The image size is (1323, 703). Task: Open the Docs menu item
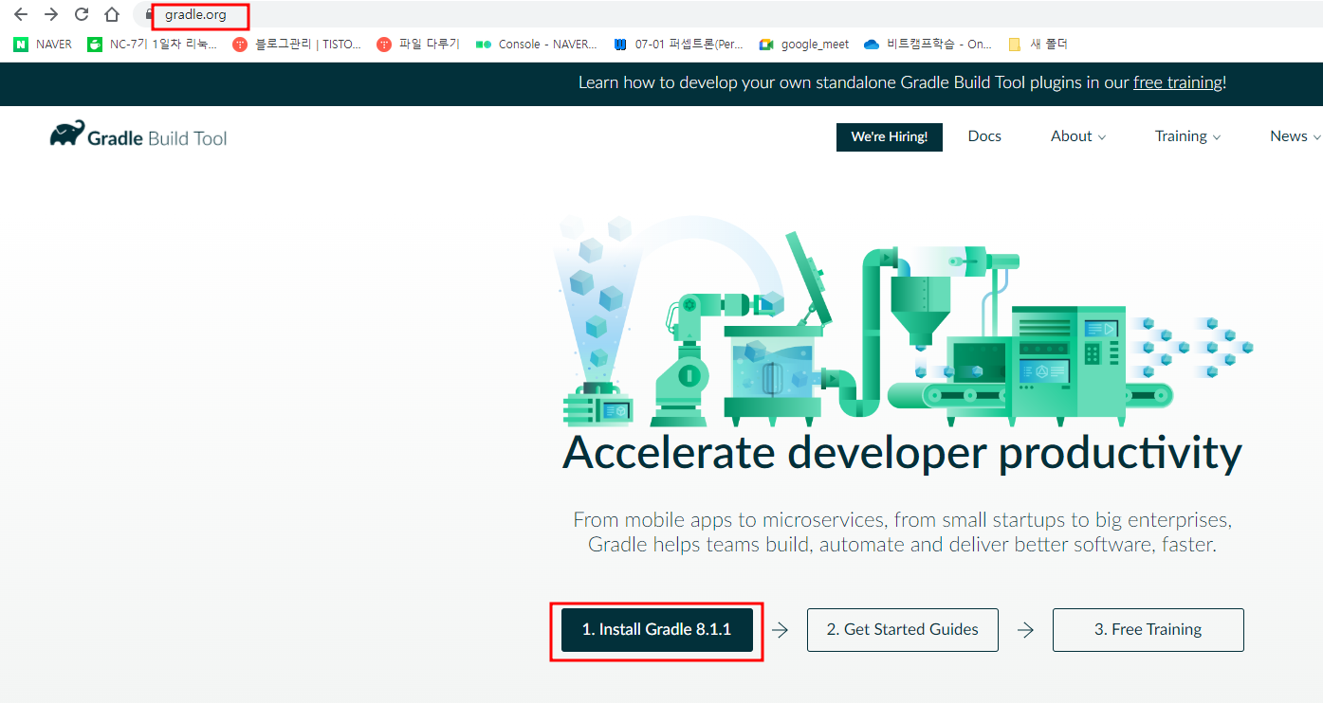click(x=984, y=136)
